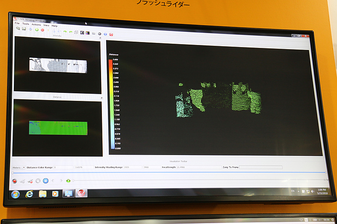Undock the Distance panel with corner icon
The height and width of the screenshot is (224, 337).
pos(102,98)
